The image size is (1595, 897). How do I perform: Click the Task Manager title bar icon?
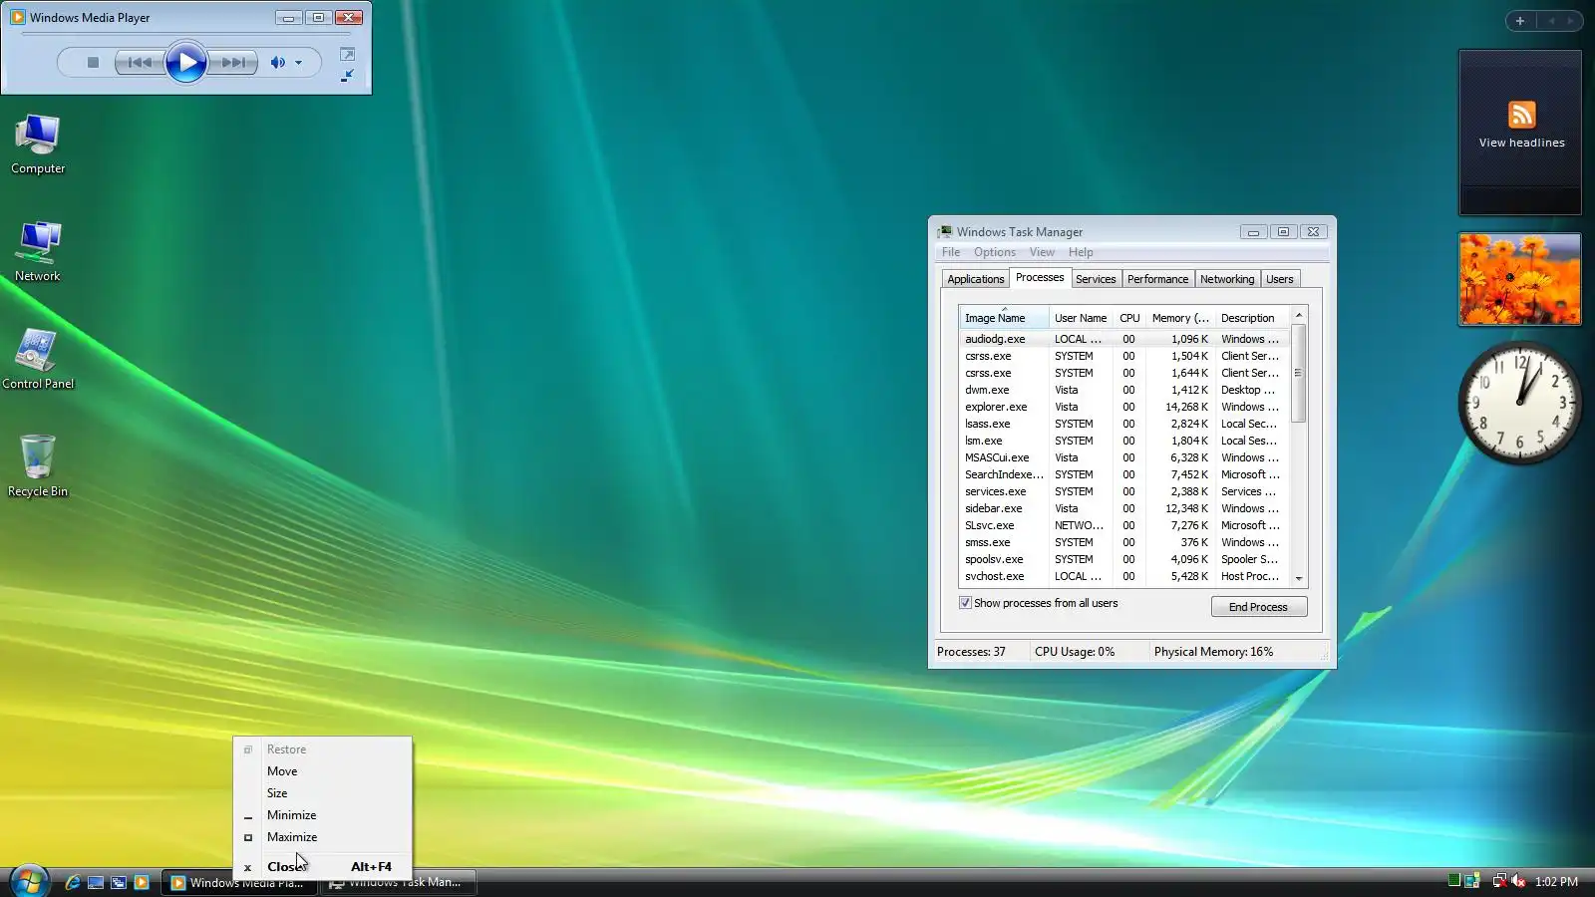[944, 231]
